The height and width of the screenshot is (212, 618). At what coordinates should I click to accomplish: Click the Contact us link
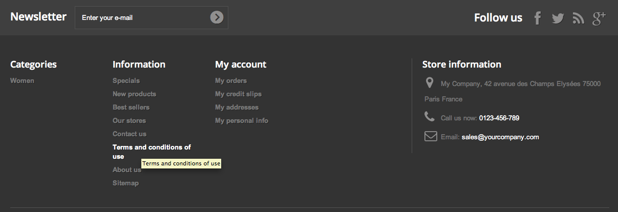click(130, 134)
